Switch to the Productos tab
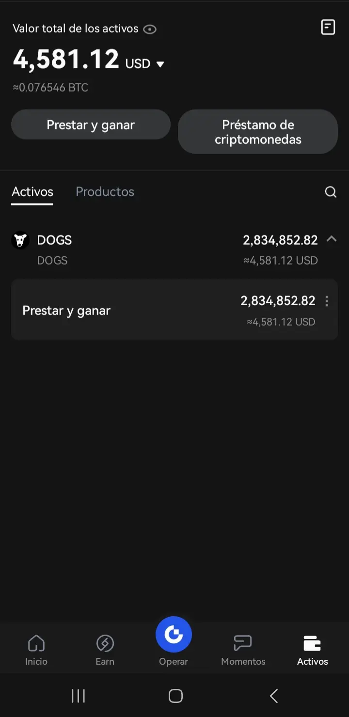Image resolution: width=349 pixels, height=717 pixels. click(105, 192)
